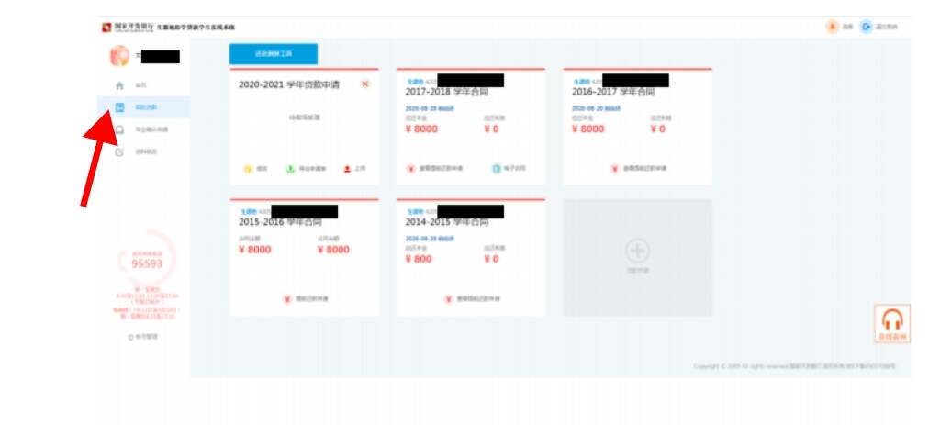Click the green export icon on the 2020-2021 card

(290, 169)
